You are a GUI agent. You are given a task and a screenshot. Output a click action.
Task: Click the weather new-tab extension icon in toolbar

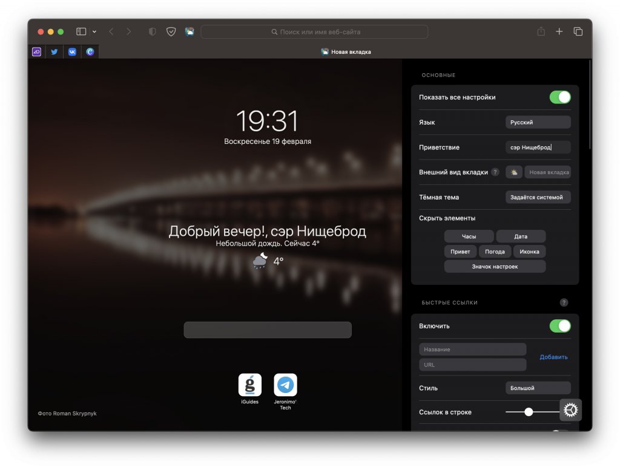pyautogui.click(x=190, y=31)
